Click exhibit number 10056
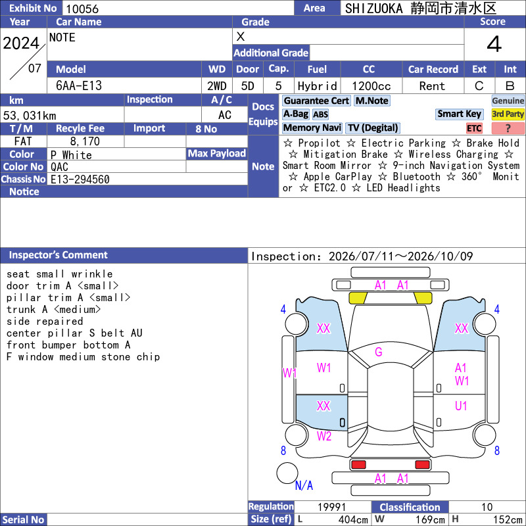This screenshot has height=526, width=526. [82, 9]
